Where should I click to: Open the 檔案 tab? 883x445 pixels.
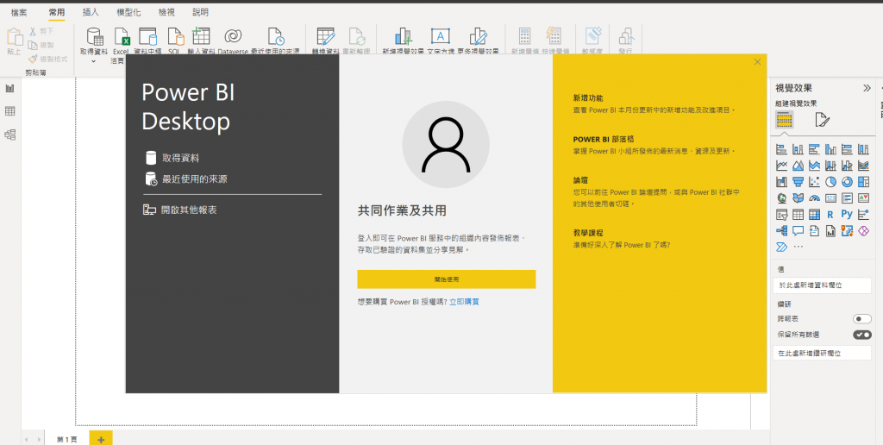pos(19,12)
